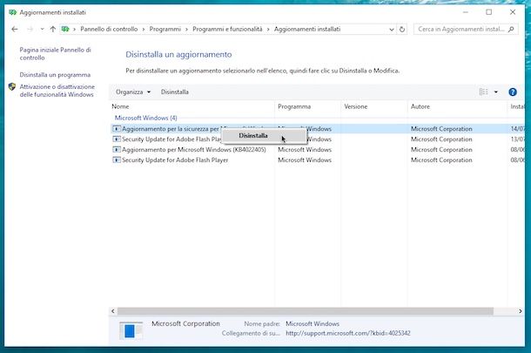Collapse the Microsoft Windows (4) group
This screenshot has height=353, width=531.
[146, 118]
